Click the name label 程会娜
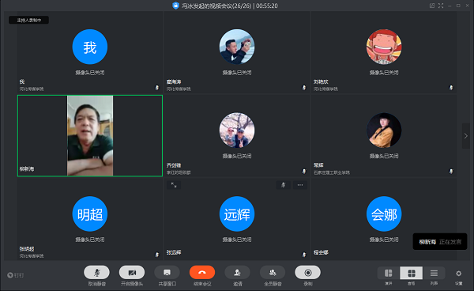Viewport: 474px width, 291px height. (x=321, y=252)
